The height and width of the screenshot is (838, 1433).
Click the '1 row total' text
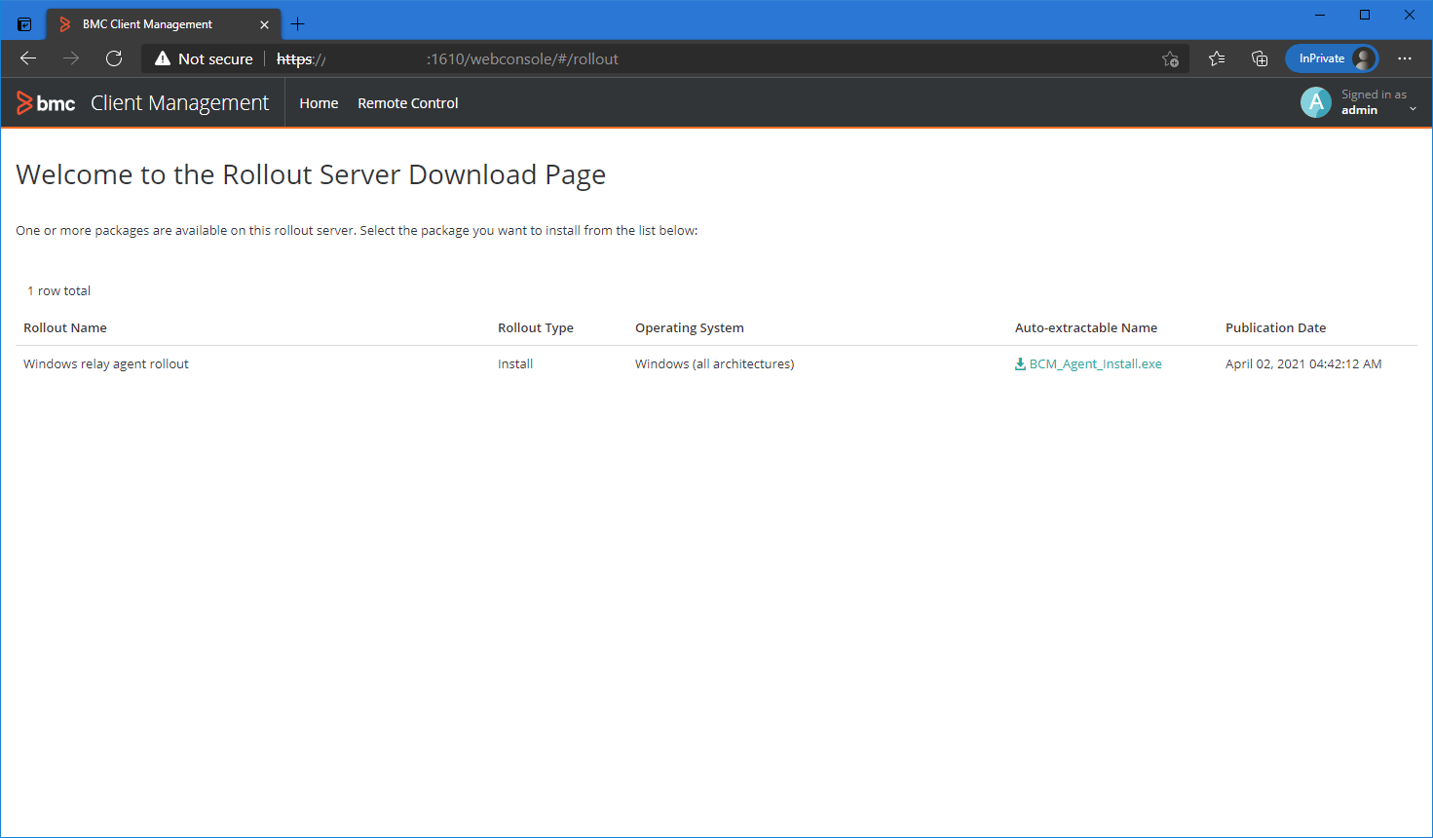pyautogui.click(x=59, y=291)
